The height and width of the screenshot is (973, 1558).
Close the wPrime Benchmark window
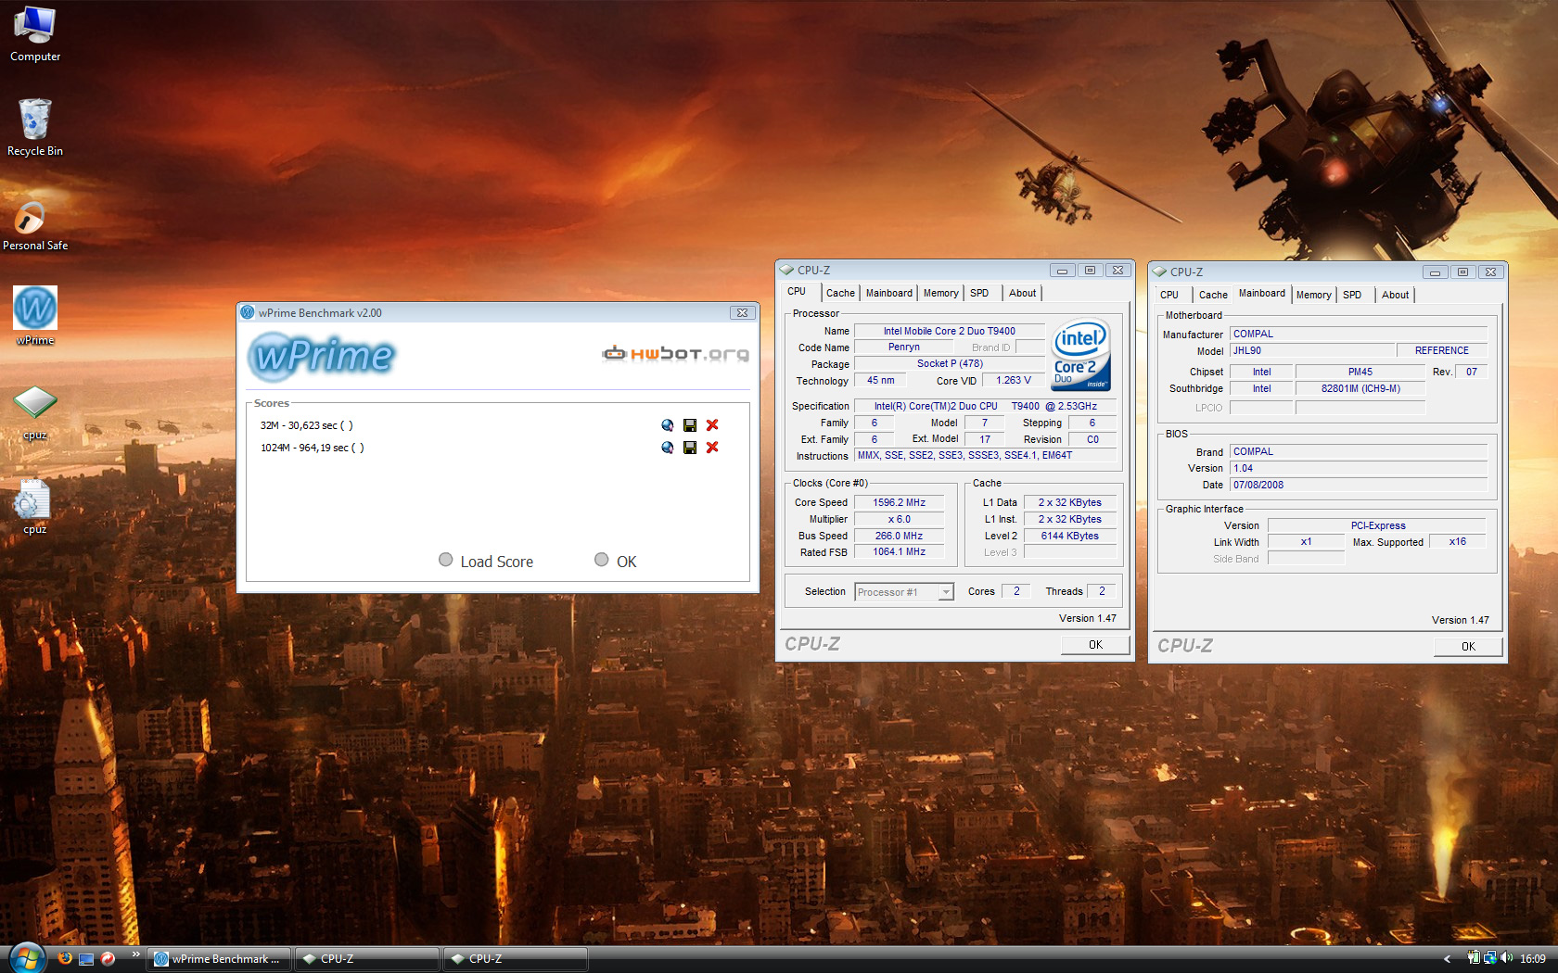(742, 313)
